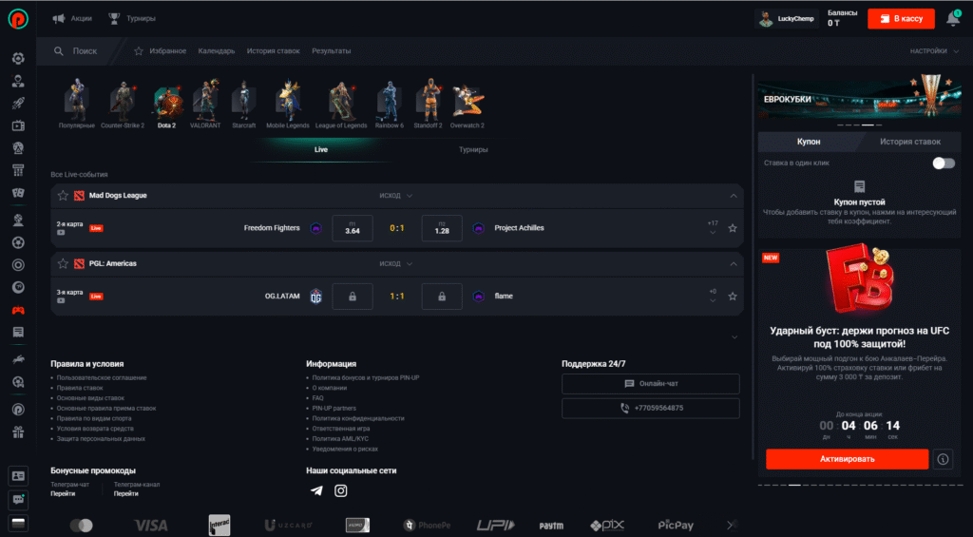Open LuckyChemp user profile
Screen dimensions: 973x537
click(x=787, y=19)
